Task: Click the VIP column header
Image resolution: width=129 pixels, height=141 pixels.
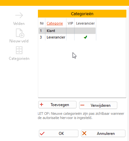Action: pyautogui.click(x=70, y=23)
